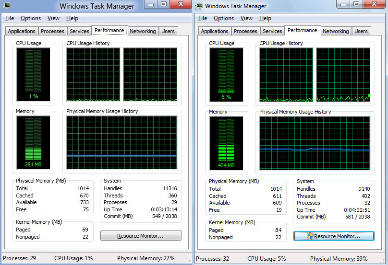This screenshot has height=265, width=388.
Task: Click Physical Memory Usage History graph in left window
Action: pyautogui.click(x=122, y=142)
